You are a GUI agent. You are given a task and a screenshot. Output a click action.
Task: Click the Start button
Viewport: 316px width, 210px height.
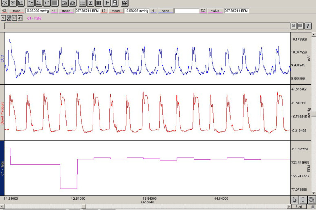298,206
